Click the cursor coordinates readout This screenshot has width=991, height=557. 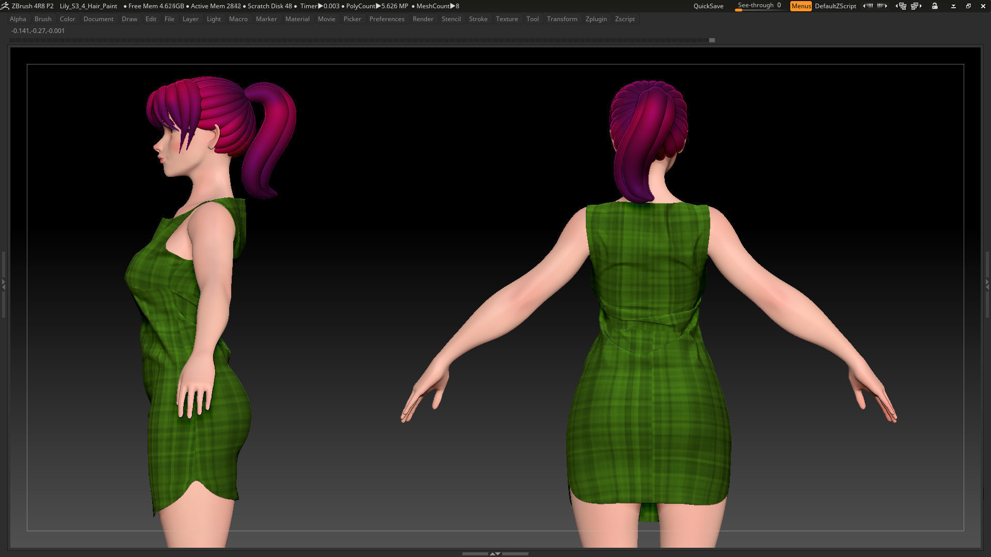[38, 31]
